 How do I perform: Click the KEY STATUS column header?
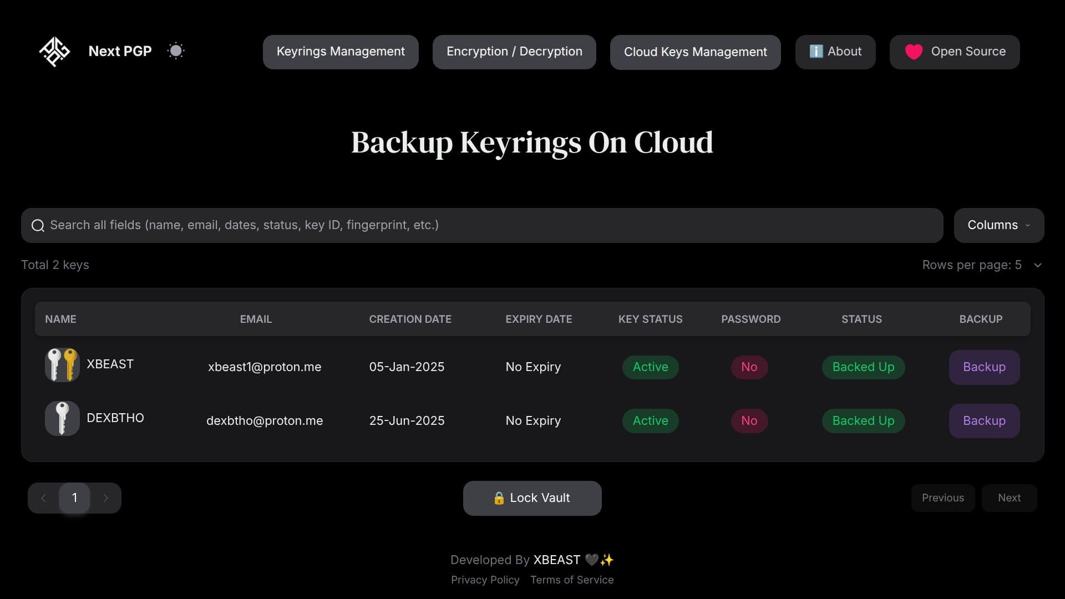[x=650, y=319]
